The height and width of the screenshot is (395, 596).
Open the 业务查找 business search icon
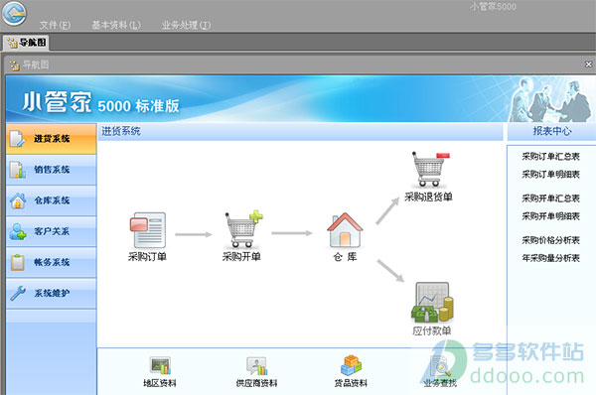click(440, 366)
